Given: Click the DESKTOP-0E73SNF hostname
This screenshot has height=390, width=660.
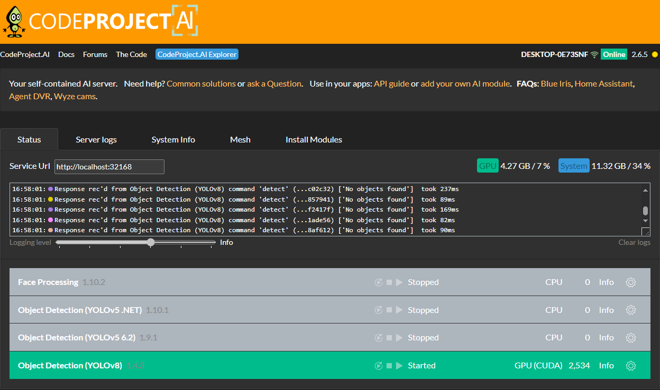Looking at the screenshot, I should 554,54.
